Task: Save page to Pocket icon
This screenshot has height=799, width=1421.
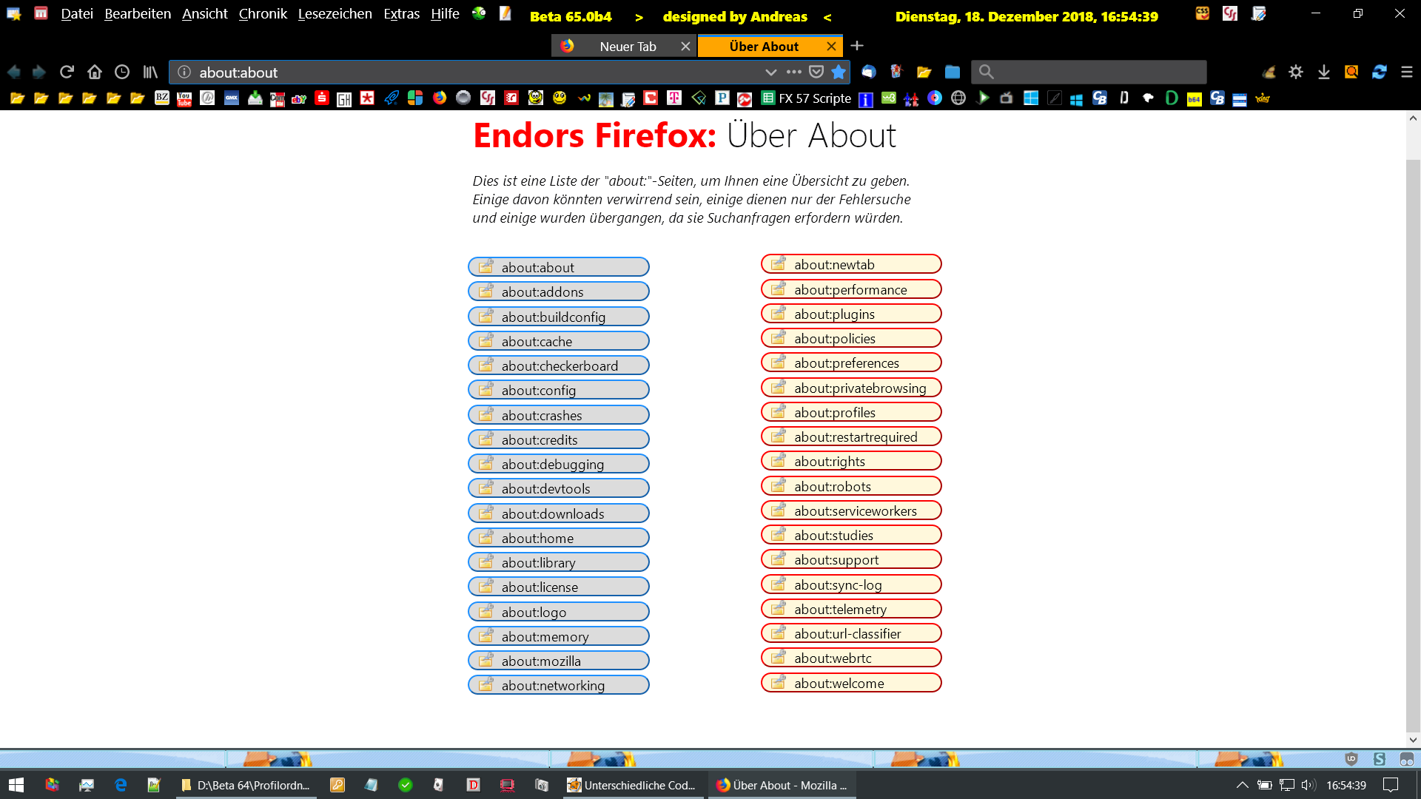Action: (816, 72)
